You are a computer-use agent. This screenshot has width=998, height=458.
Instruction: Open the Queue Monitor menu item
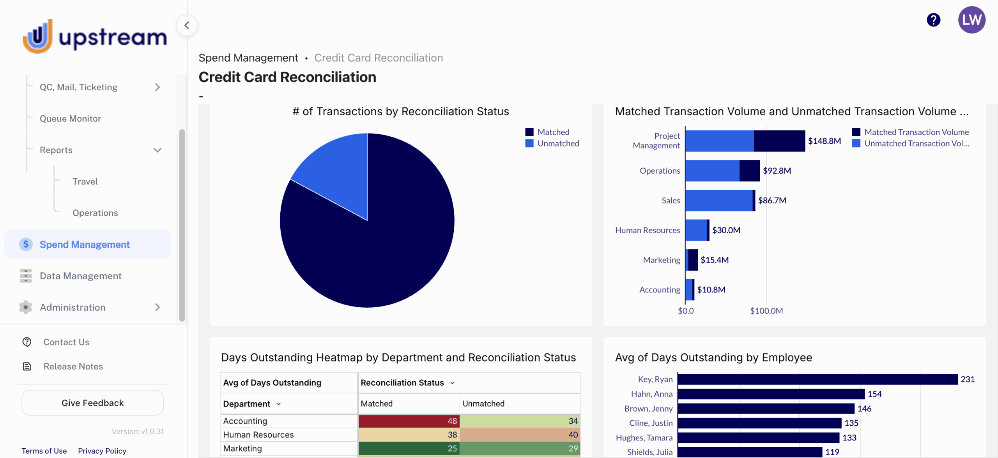pos(70,118)
